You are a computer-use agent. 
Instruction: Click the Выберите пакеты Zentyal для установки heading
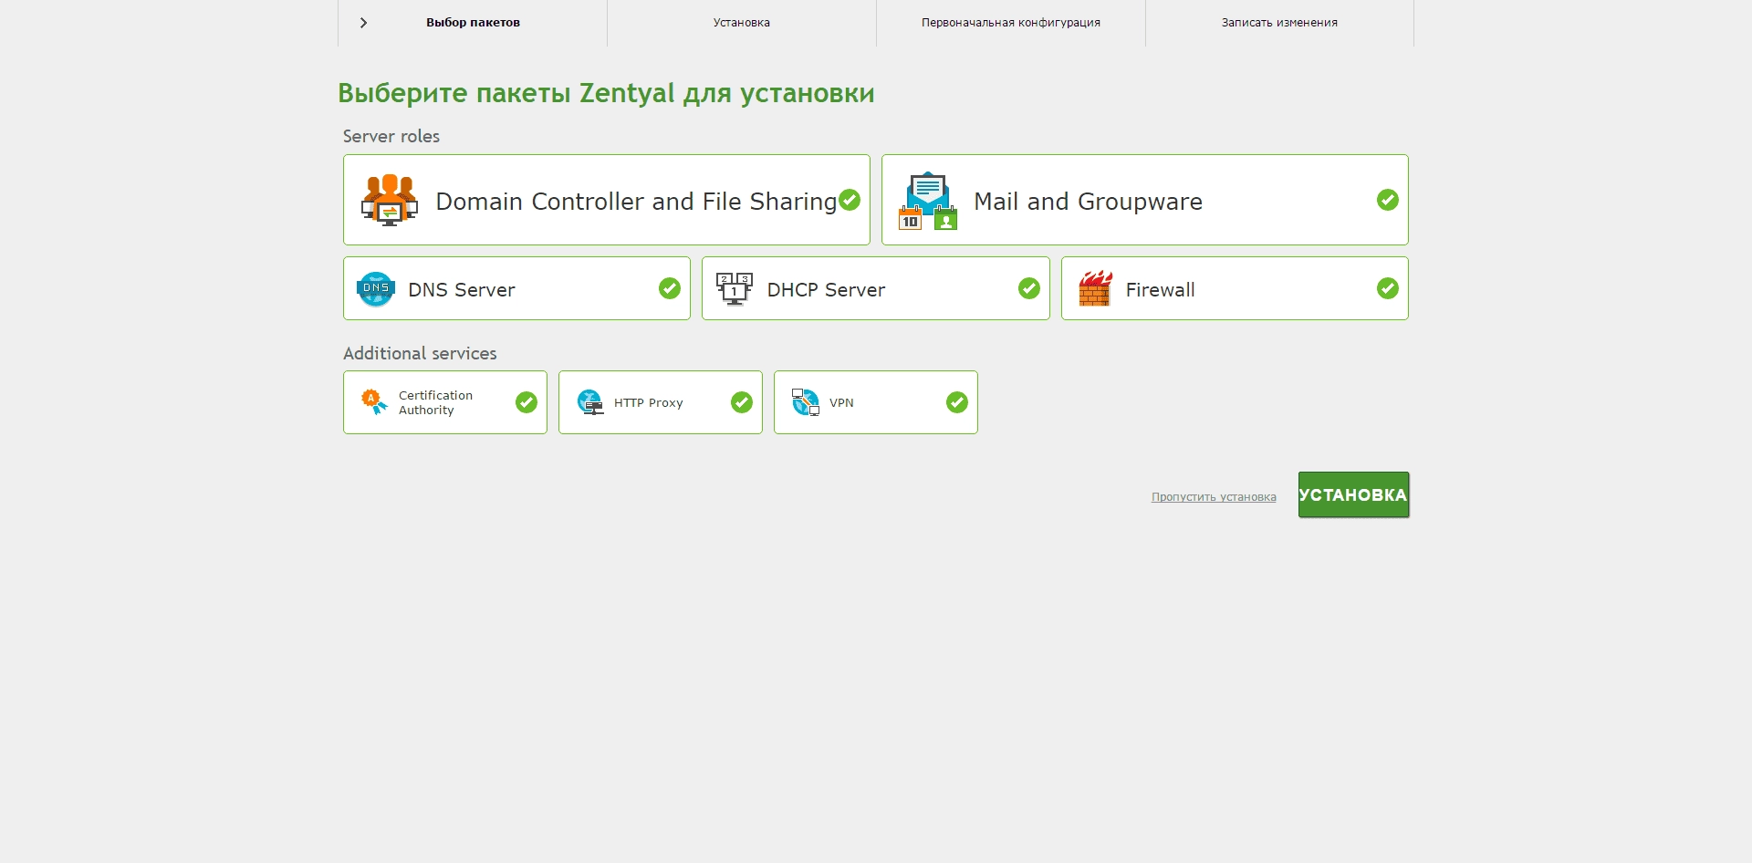click(x=606, y=93)
